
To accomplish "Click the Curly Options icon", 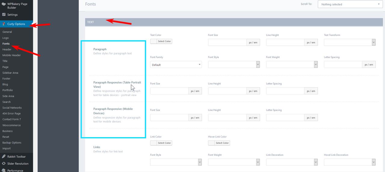I will coord(4,24).
